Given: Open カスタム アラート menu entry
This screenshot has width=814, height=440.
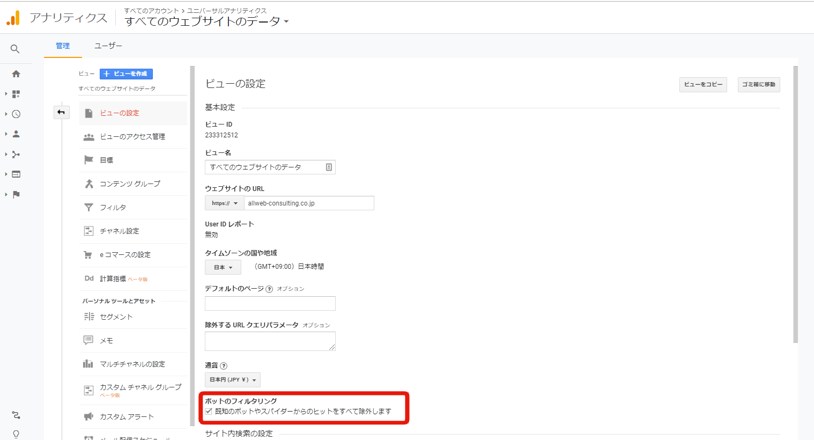Looking at the screenshot, I should (134, 417).
